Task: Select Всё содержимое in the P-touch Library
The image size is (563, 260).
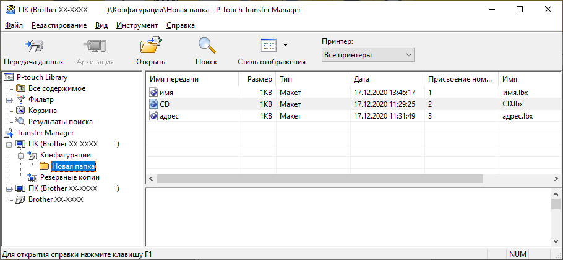Action: 56,88
